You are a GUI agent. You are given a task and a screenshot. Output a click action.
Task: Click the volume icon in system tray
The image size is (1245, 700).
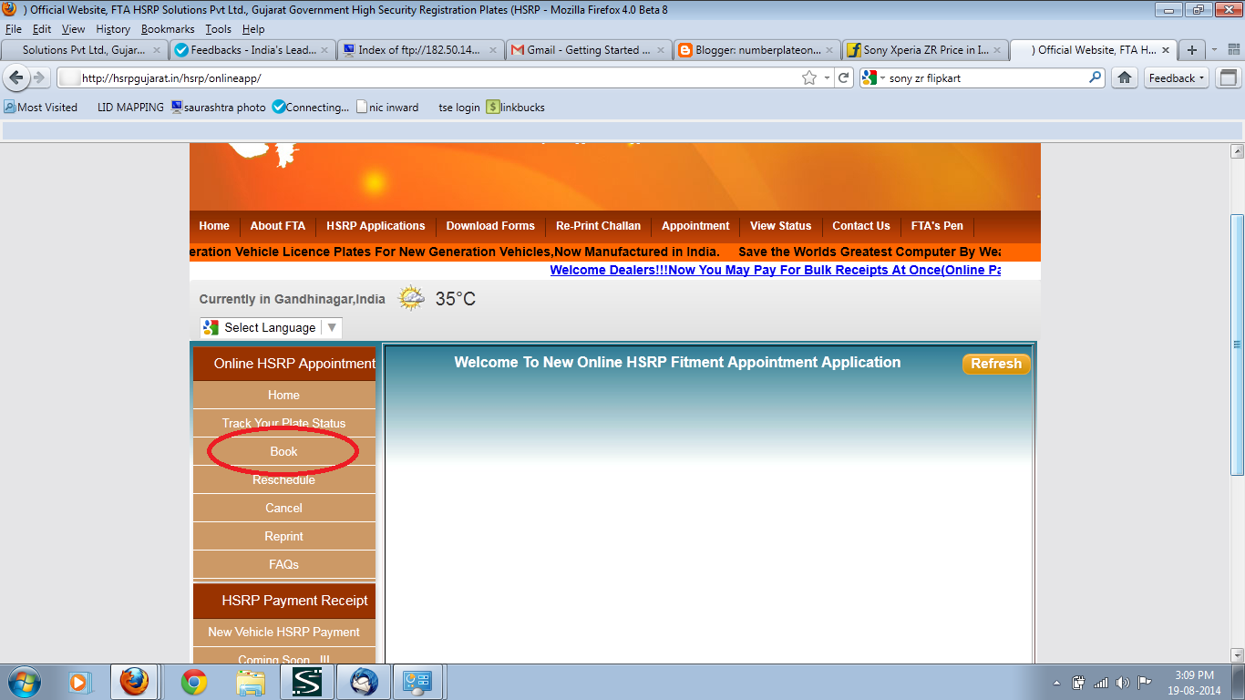pos(1120,681)
